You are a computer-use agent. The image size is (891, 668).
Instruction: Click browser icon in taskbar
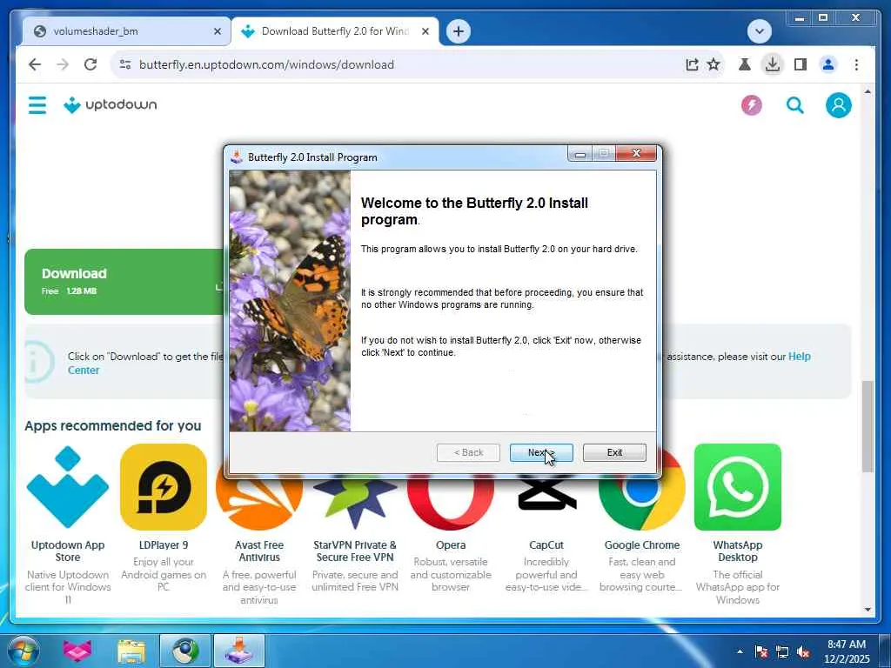tap(185, 651)
